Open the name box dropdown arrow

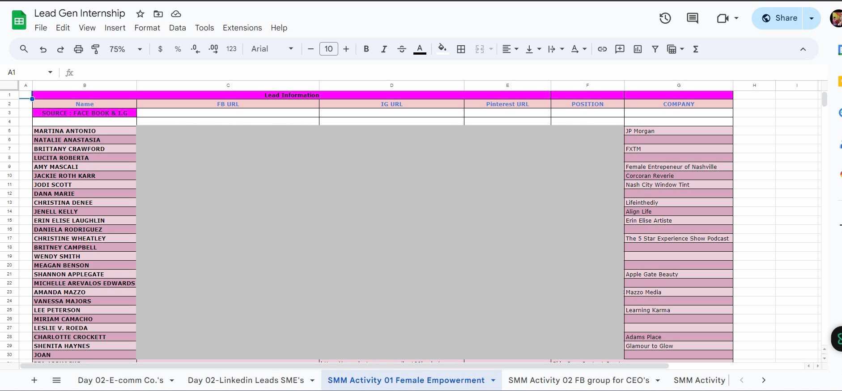click(50, 72)
